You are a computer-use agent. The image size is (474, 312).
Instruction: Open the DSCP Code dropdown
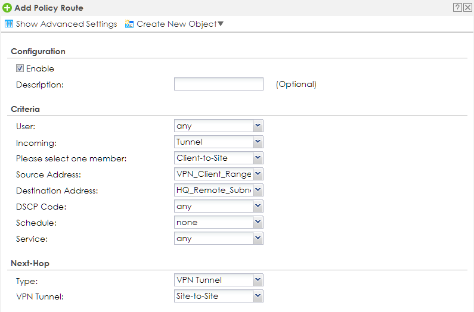258,207
